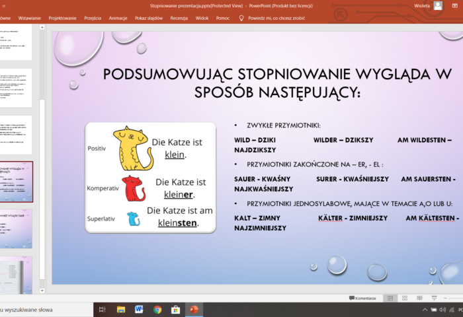Open the Wstawianie ribbon tab

tap(29, 18)
